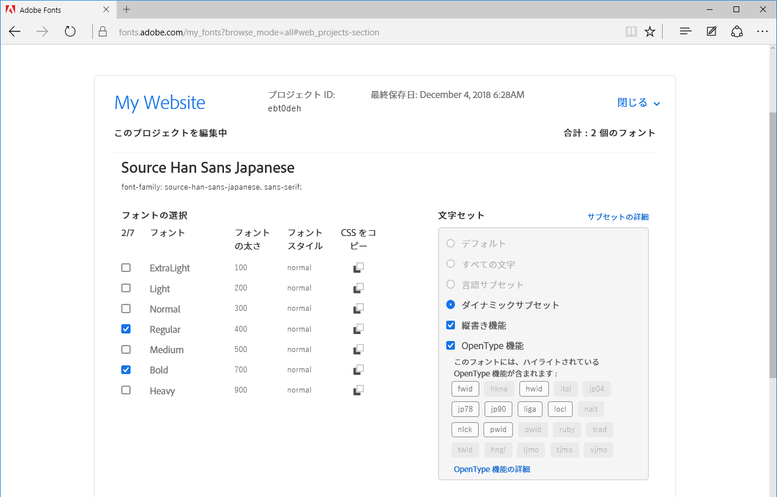Go forward in browser history
This screenshot has width=777, height=497.
click(42, 32)
